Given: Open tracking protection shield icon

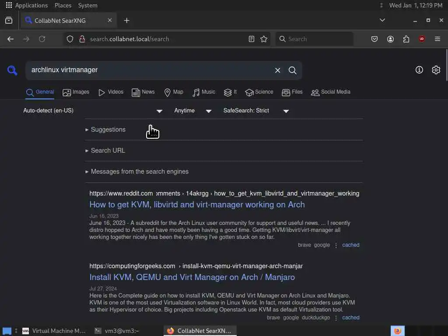Looking at the screenshot, I should [x=70, y=39].
